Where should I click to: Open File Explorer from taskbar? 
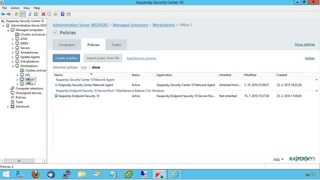click(82, 174)
